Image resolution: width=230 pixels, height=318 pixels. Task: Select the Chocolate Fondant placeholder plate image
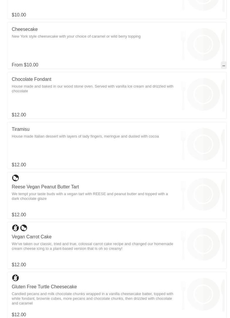203,94
